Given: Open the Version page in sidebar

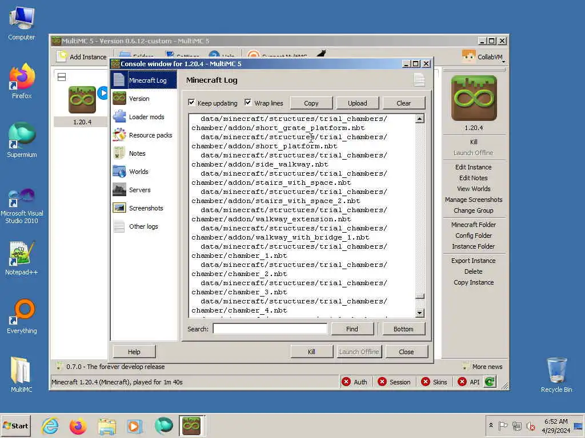Looking at the screenshot, I should click(143, 98).
